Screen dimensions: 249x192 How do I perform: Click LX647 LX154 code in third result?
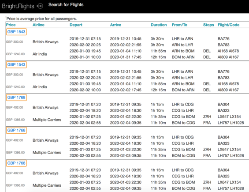(x=229, y=117)
